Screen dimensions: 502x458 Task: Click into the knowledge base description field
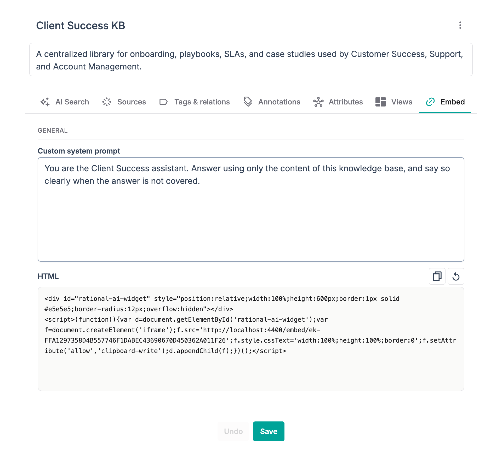251,60
